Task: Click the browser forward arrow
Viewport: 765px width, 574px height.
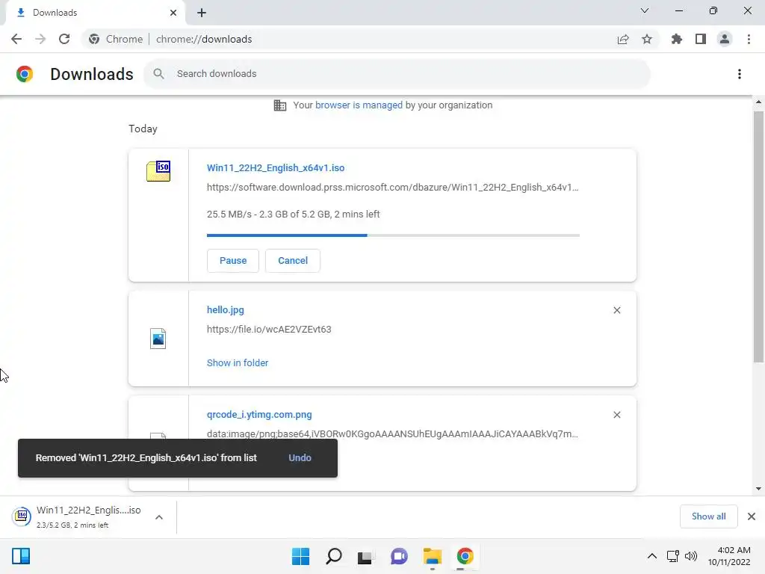Action: click(40, 39)
